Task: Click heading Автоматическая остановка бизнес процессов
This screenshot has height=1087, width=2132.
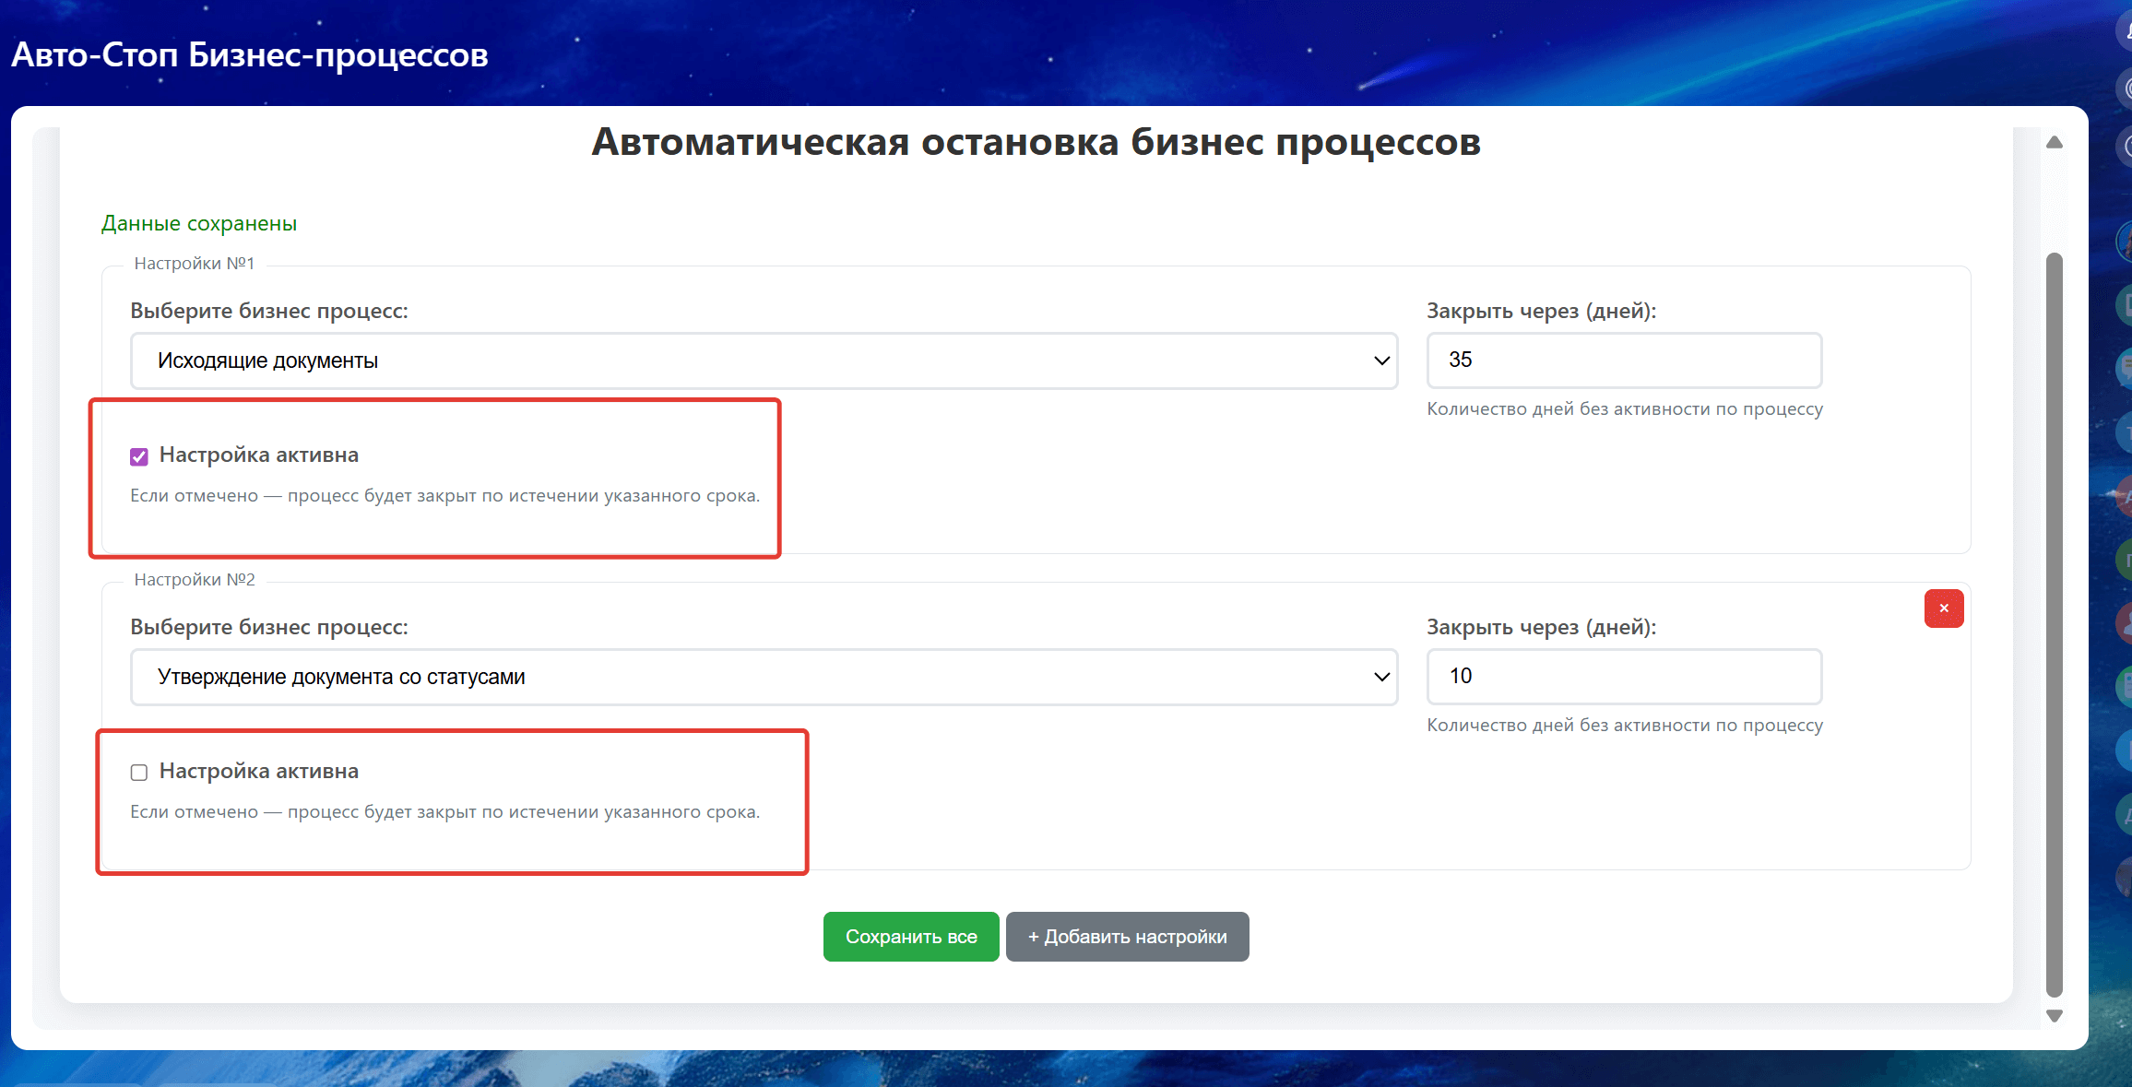Action: click(x=1036, y=142)
